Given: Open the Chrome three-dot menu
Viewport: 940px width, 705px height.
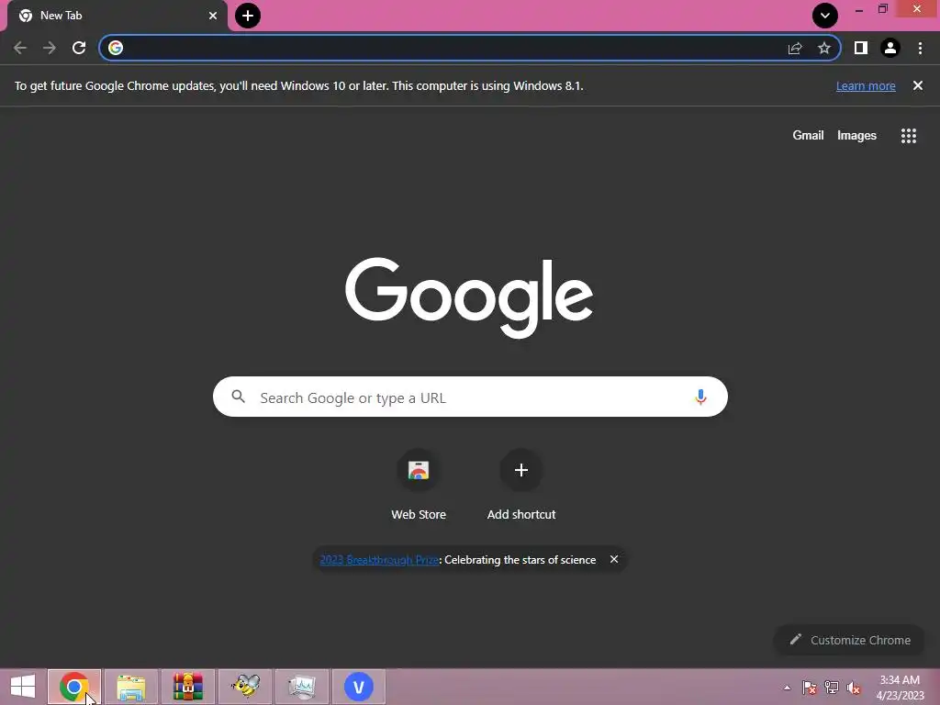Looking at the screenshot, I should point(920,48).
